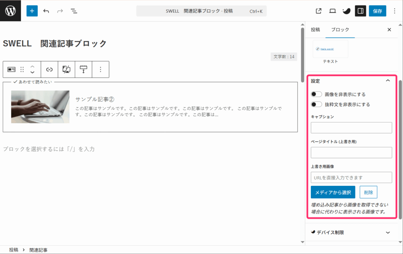Image resolution: width=403 pixels, height=254 pixels.
Task: Move the block down with arrow
Action: click(32, 72)
